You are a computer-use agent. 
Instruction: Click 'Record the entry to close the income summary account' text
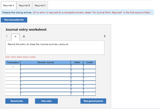[x=38, y=44]
